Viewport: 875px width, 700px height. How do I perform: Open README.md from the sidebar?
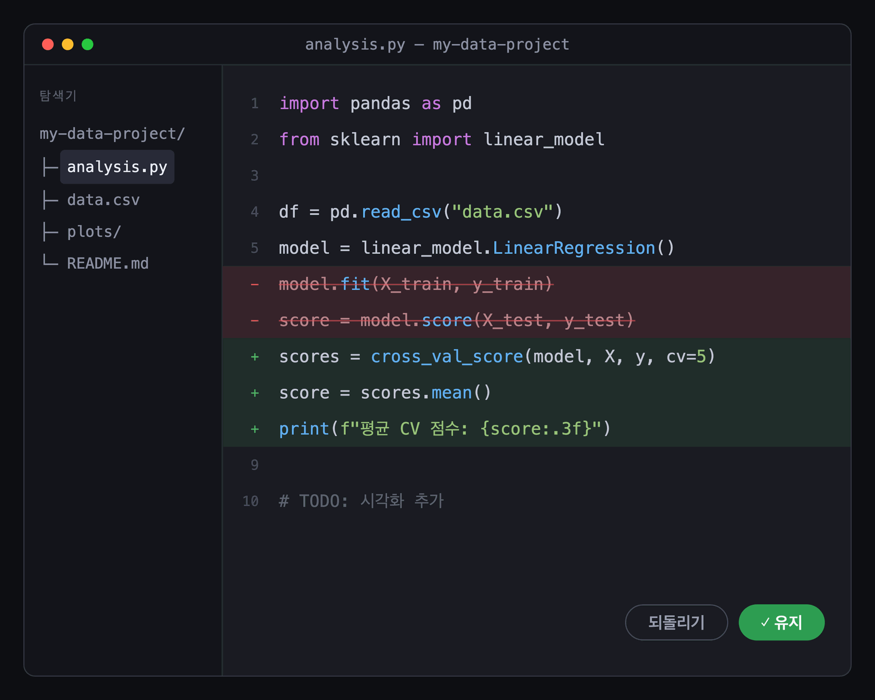tap(108, 264)
